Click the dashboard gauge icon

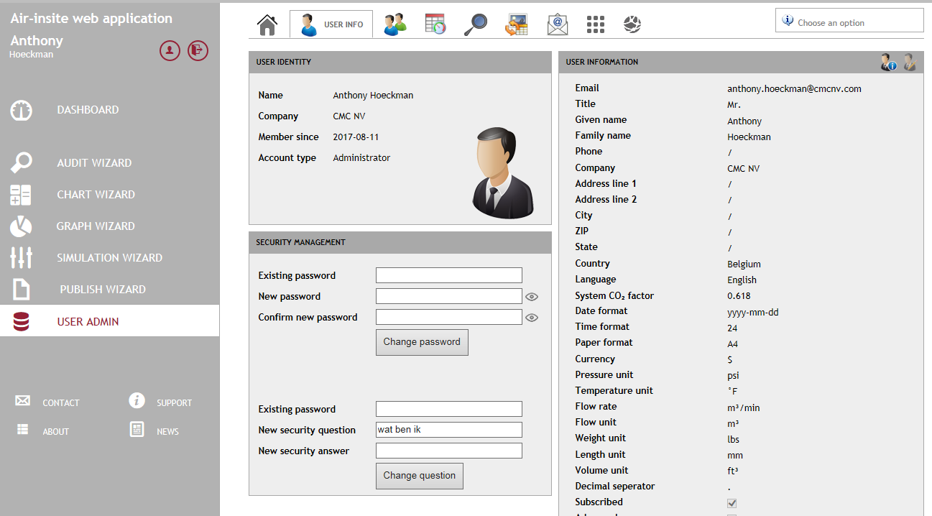(x=22, y=111)
